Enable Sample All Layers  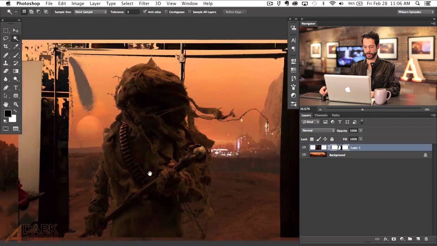click(190, 12)
